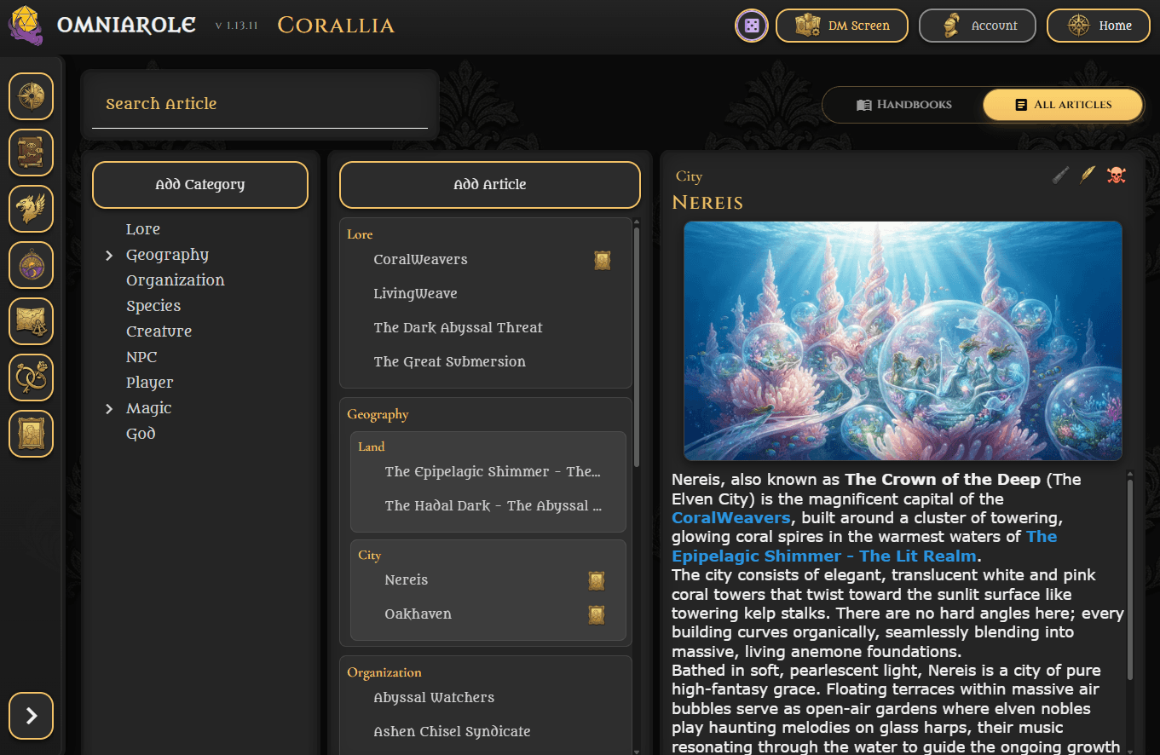The height and width of the screenshot is (755, 1160).
Task: Click the Add Article button
Action: 490,185
